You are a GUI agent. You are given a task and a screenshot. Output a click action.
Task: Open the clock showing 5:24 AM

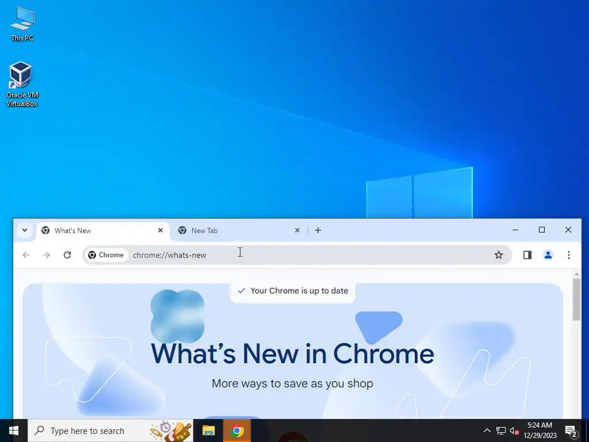(540, 430)
